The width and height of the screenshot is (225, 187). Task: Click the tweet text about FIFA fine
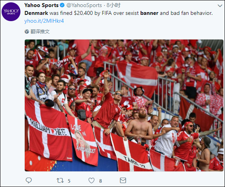119,13
